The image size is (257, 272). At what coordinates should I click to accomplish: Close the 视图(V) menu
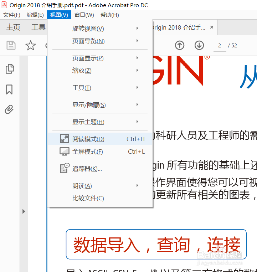[x=59, y=15]
